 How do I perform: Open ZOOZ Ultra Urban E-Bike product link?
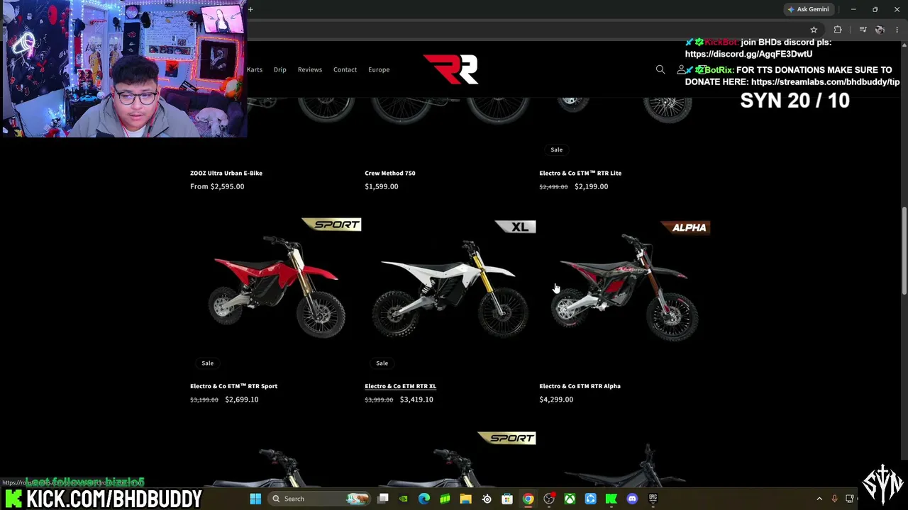coord(226,173)
